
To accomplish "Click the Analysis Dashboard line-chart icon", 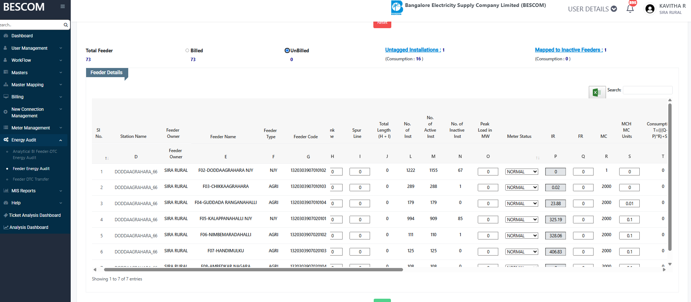I will click(x=6, y=227).
